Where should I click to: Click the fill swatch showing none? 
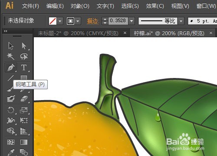point(53,21)
